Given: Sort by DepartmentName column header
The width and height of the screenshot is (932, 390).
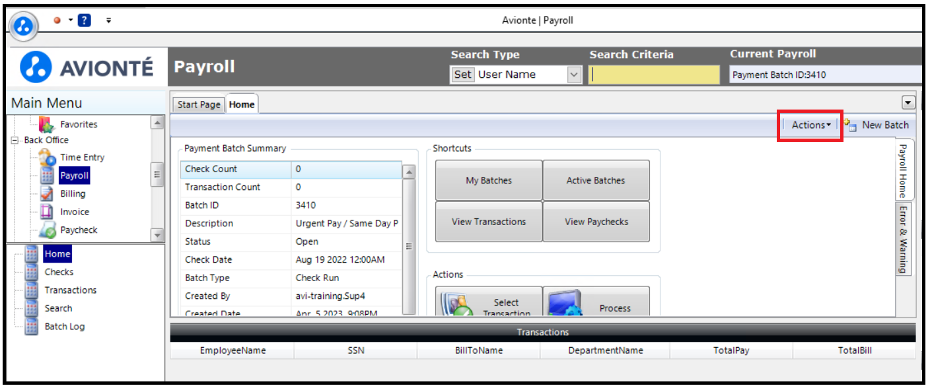Looking at the screenshot, I should click(606, 350).
